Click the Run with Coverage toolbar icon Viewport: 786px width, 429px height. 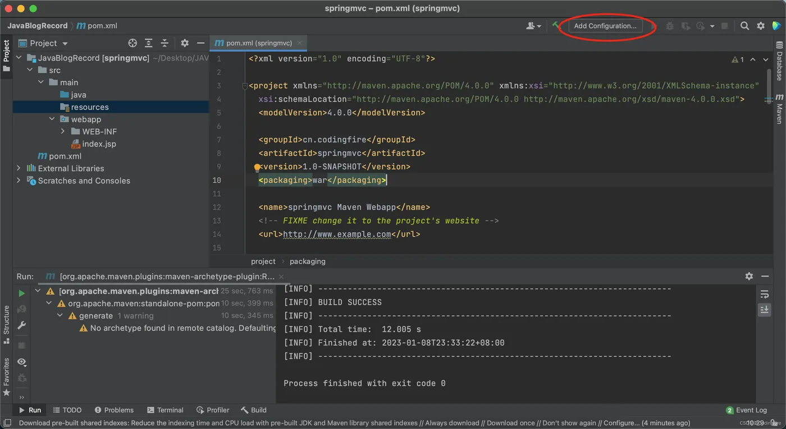point(686,26)
